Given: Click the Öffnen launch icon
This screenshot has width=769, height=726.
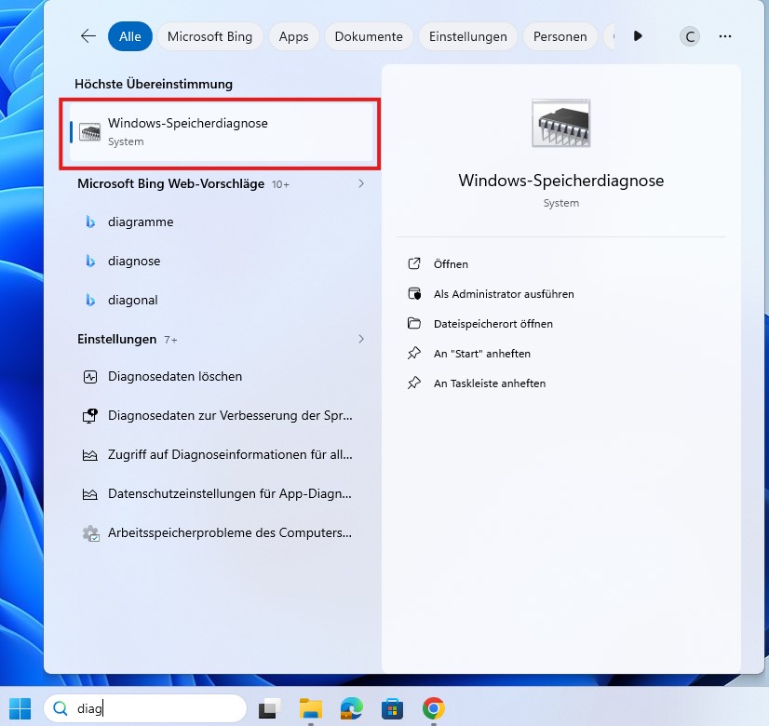Looking at the screenshot, I should [414, 263].
